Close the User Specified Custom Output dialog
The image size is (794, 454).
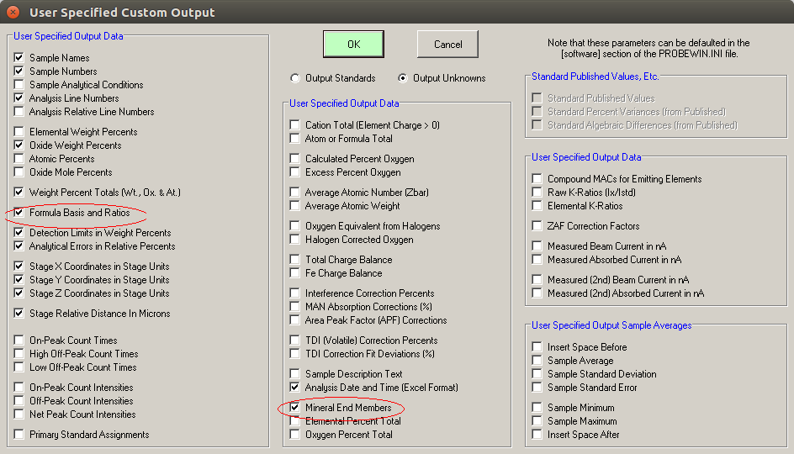(13, 13)
